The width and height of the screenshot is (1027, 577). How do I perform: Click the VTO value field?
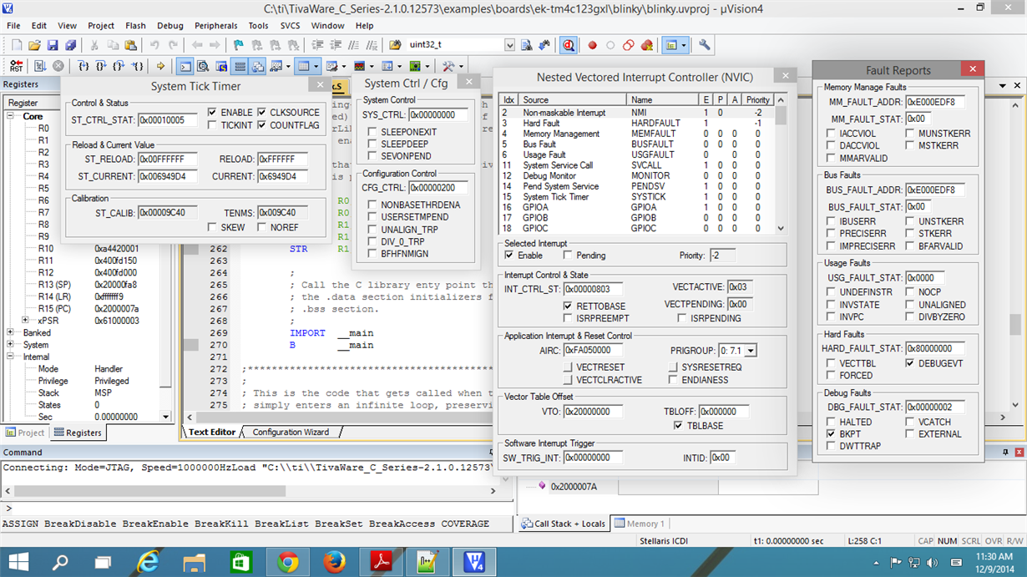point(592,412)
